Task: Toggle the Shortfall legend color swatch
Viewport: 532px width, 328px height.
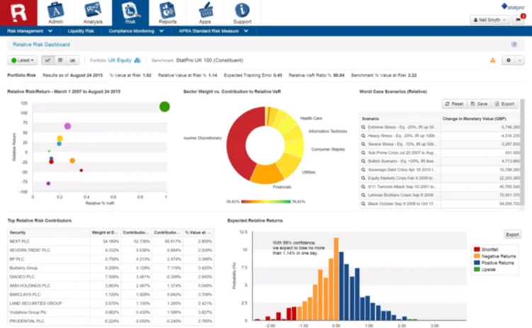Action: coord(477,249)
